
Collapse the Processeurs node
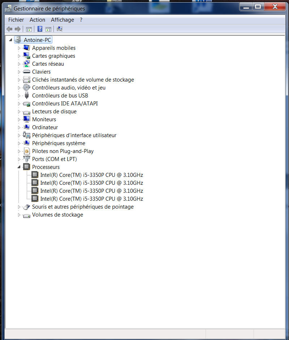click(x=19, y=167)
